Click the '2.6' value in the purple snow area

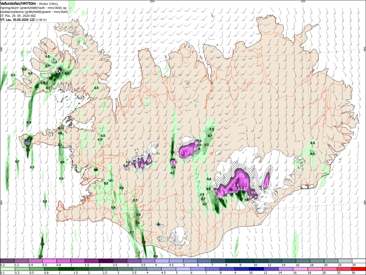[x=243, y=188]
